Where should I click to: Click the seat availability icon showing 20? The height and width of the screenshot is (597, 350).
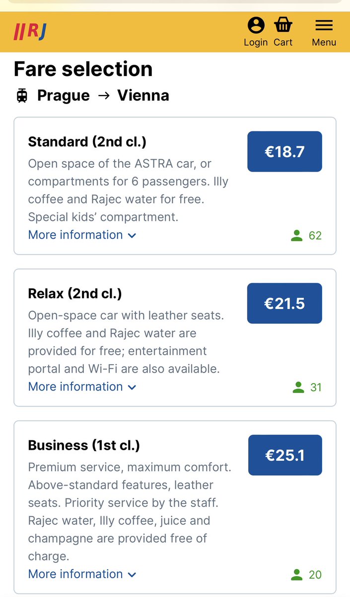coord(297,575)
